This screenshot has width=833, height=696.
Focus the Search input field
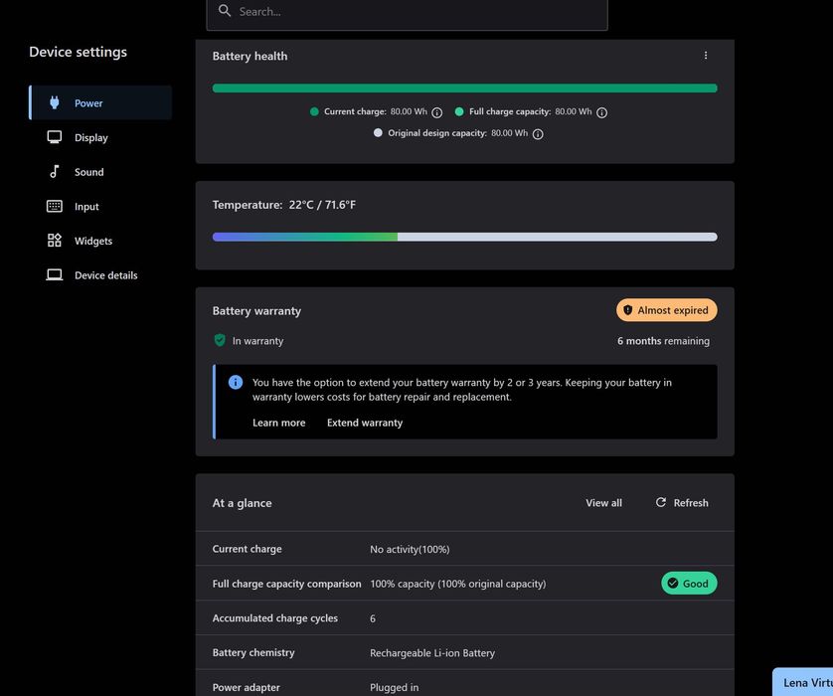point(407,12)
